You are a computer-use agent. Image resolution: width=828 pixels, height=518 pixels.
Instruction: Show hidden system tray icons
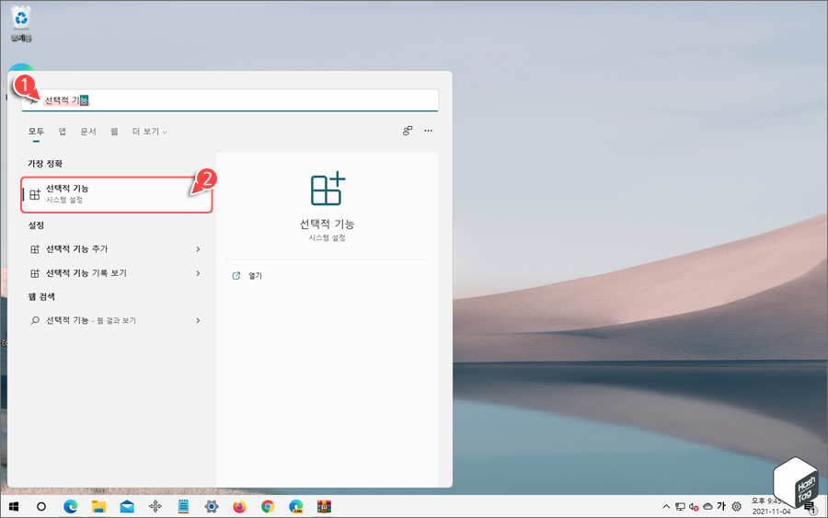tap(666, 507)
